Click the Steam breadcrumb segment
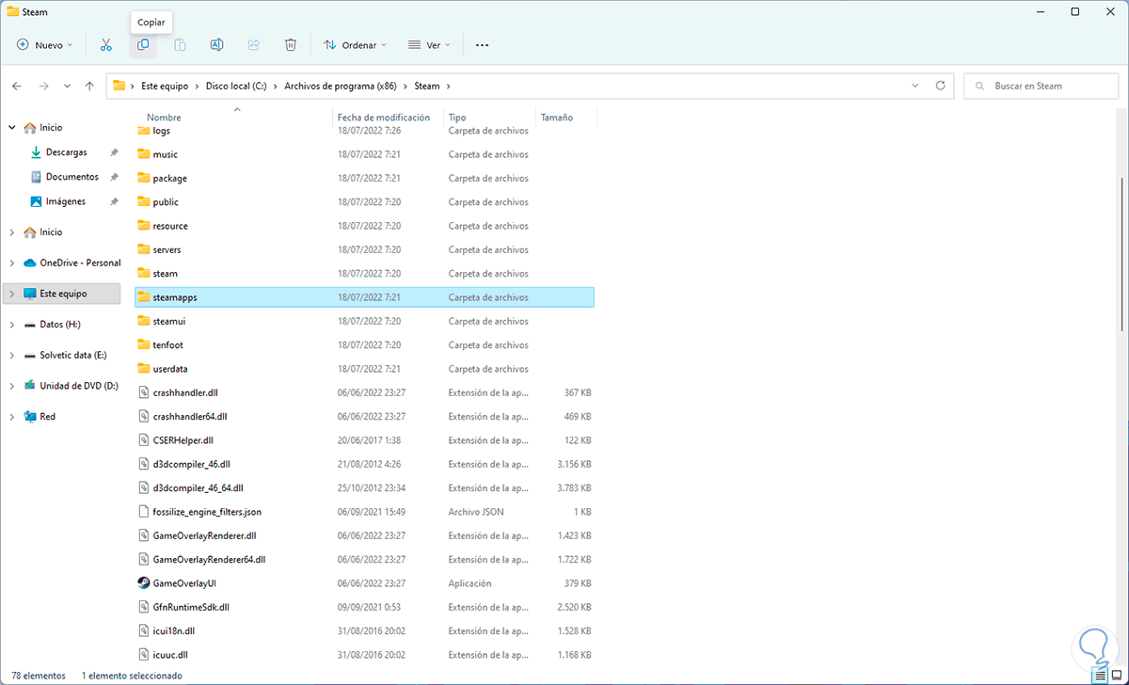1129x685 pixels. pyautogui.click(x=427, y=86)
